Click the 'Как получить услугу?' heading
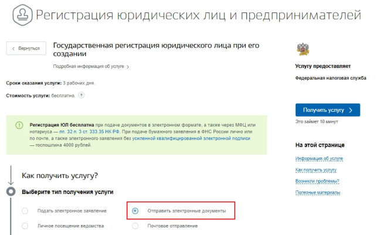 click(60, 176)
